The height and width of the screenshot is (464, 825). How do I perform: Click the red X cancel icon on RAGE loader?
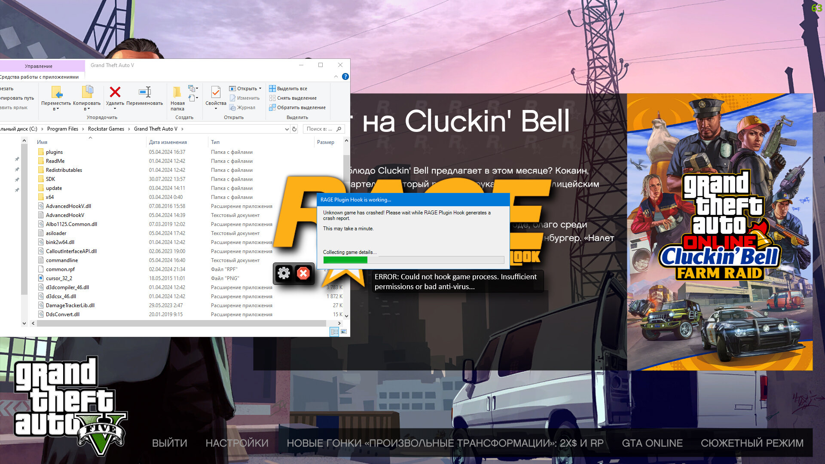303,273
